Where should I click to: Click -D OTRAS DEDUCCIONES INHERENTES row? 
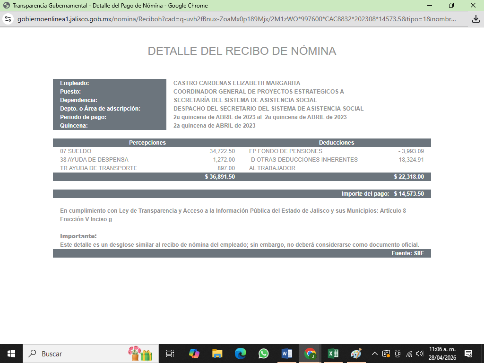tap(303, 160)
